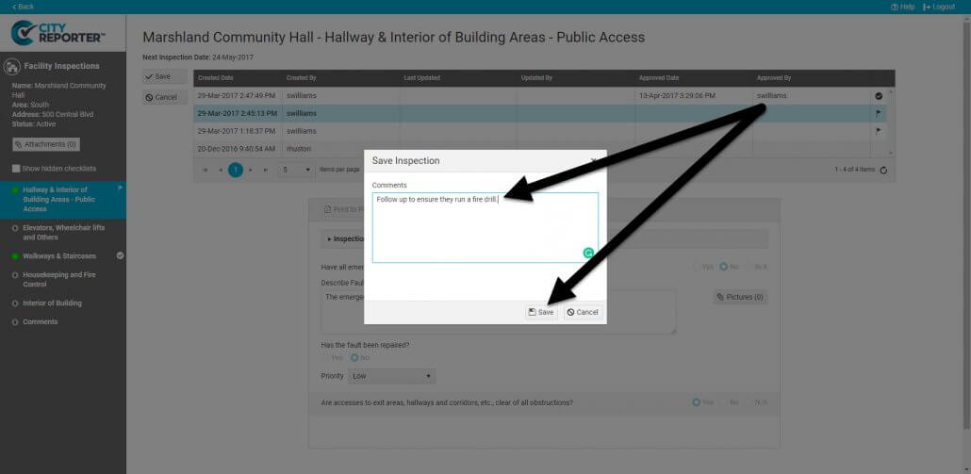Toggle Show hidden checklists checkbox
Screen dimensions: 971x474
coord(16,169)
